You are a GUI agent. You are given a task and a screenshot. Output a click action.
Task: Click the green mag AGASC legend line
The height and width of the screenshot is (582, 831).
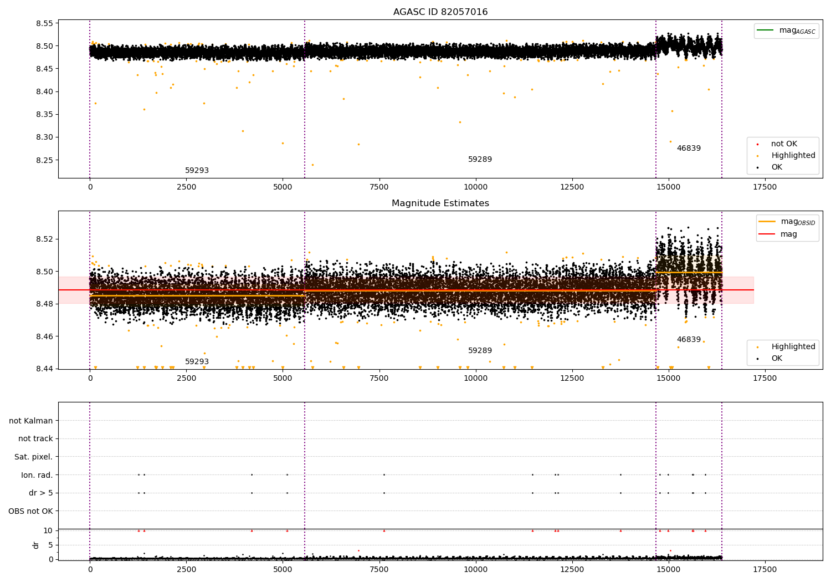pos(766,30)
